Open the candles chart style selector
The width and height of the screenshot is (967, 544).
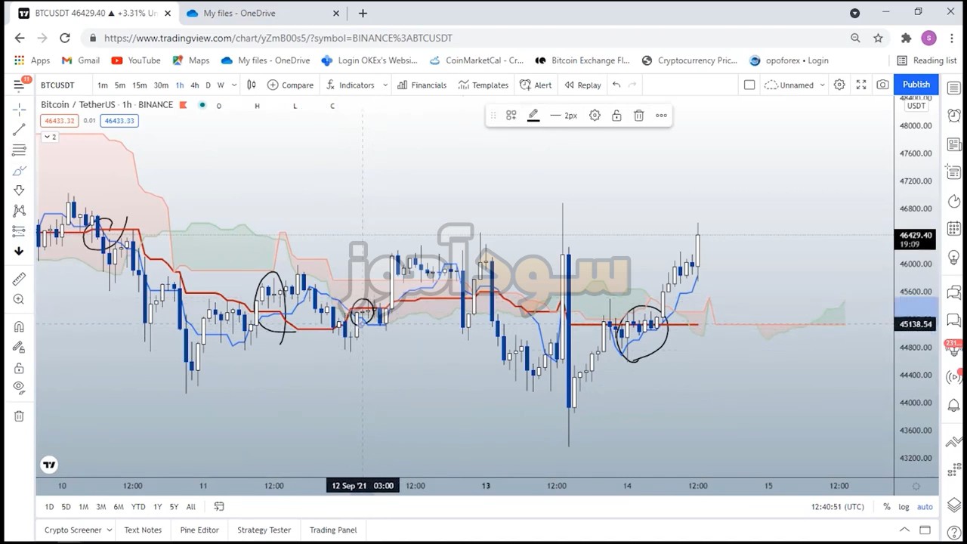(x=252, y=85)
